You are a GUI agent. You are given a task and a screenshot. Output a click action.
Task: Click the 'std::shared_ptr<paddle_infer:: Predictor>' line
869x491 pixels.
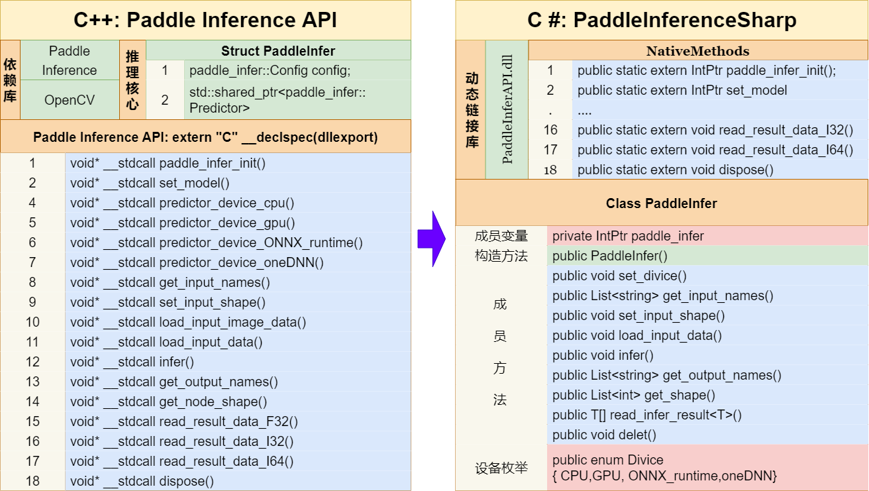(297, 100)
